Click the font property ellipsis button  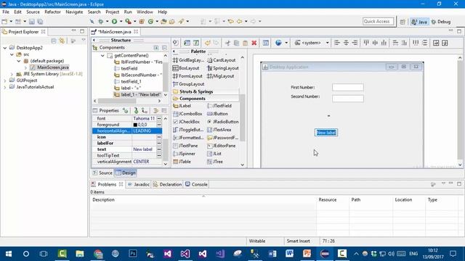pyautogui.click(x=159, y=118)
